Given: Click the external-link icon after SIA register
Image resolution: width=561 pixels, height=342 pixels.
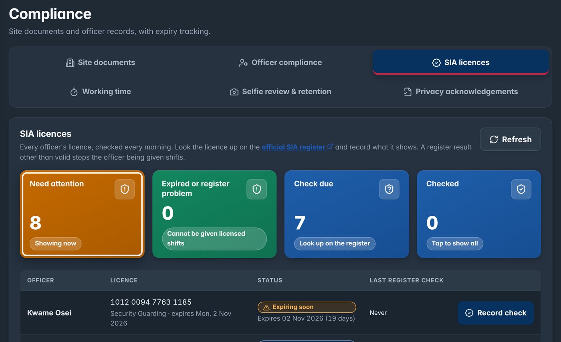Looking at the screenshot, I should 330,147.
